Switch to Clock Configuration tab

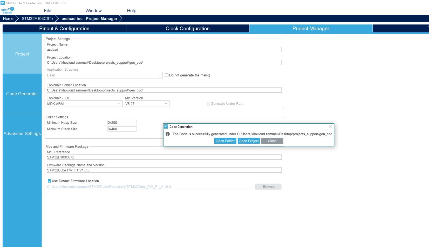tap(188, 29)
